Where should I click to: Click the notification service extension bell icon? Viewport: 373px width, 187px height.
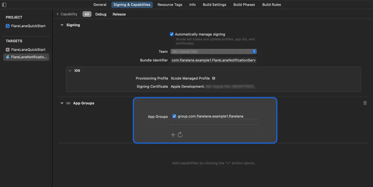[x=8, y=57]
